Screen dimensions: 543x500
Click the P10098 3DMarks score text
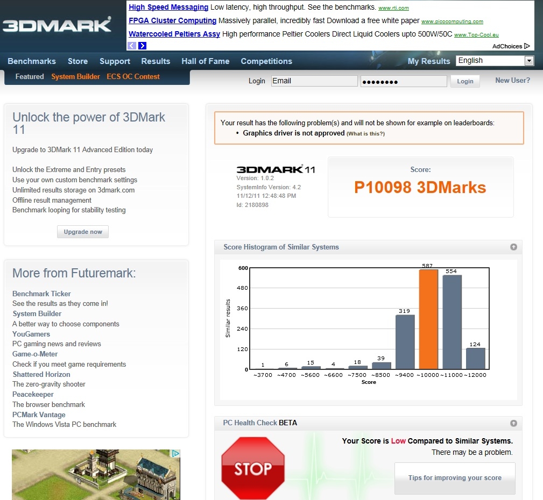coord(420,187)
